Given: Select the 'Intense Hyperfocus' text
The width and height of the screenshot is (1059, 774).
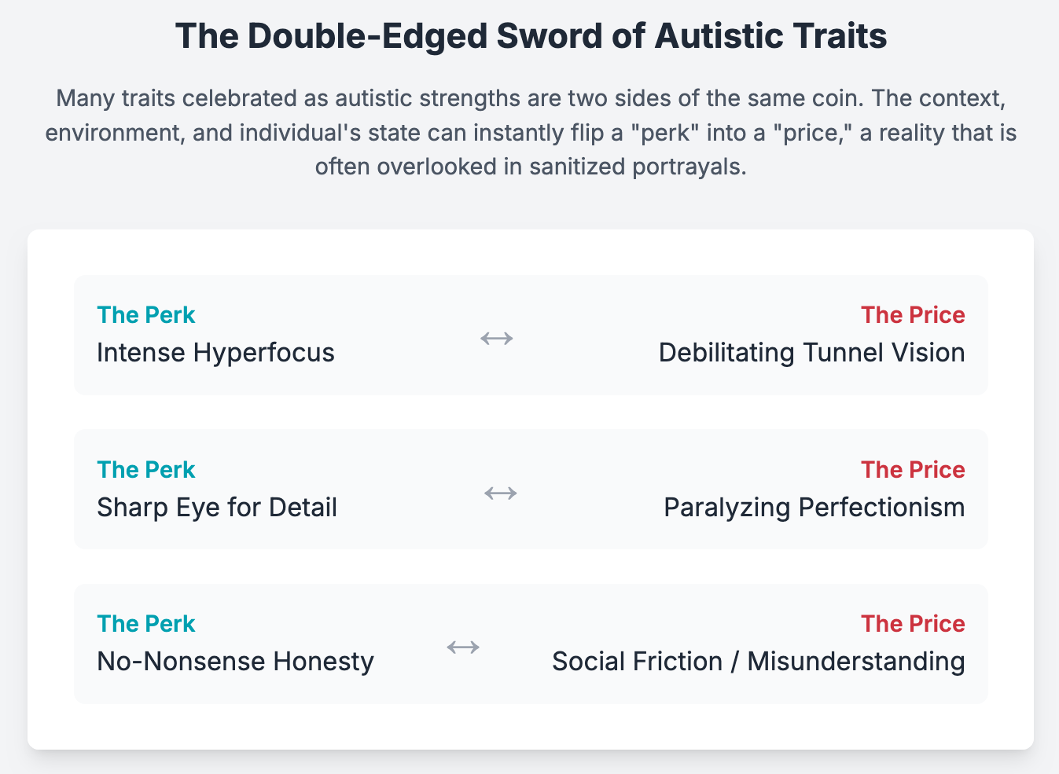Looking at the screenshot, I should tap(215, 352).
